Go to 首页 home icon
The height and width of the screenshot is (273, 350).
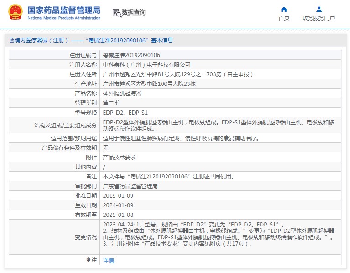(x=284, y=10)
